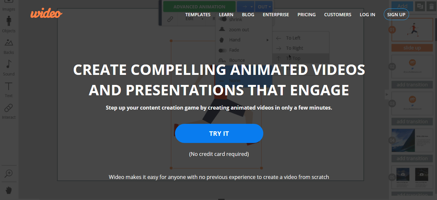The width and height of the screenshot is (437, 200).
Task: Open the Templates menu item
Action: click(x=198, y=15)
